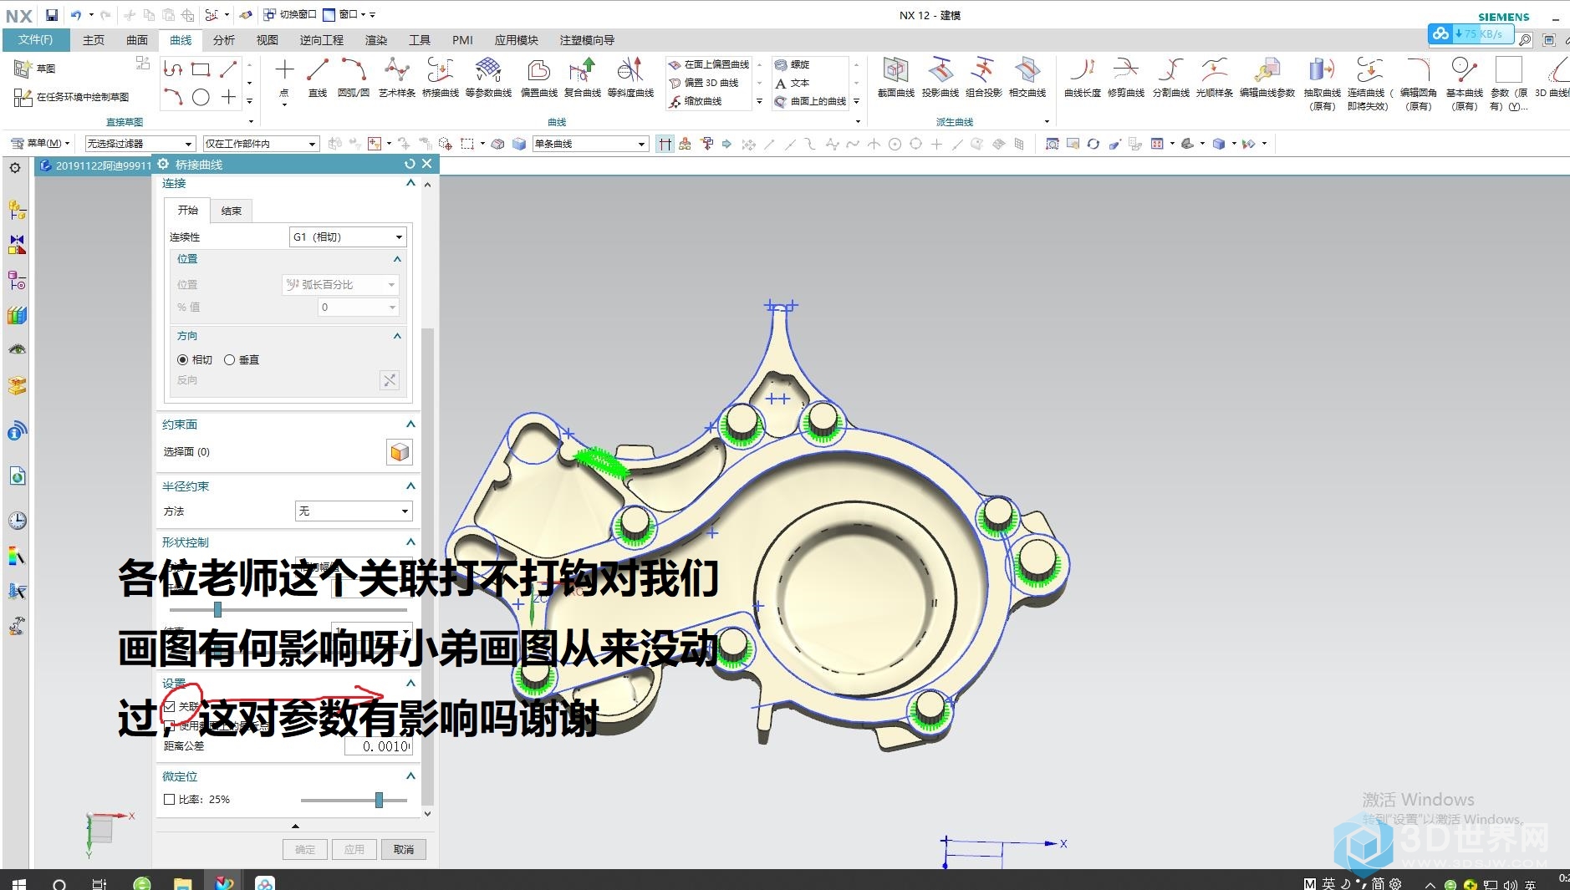
Task: Switch to the 结束 tab
Action: 232,211
